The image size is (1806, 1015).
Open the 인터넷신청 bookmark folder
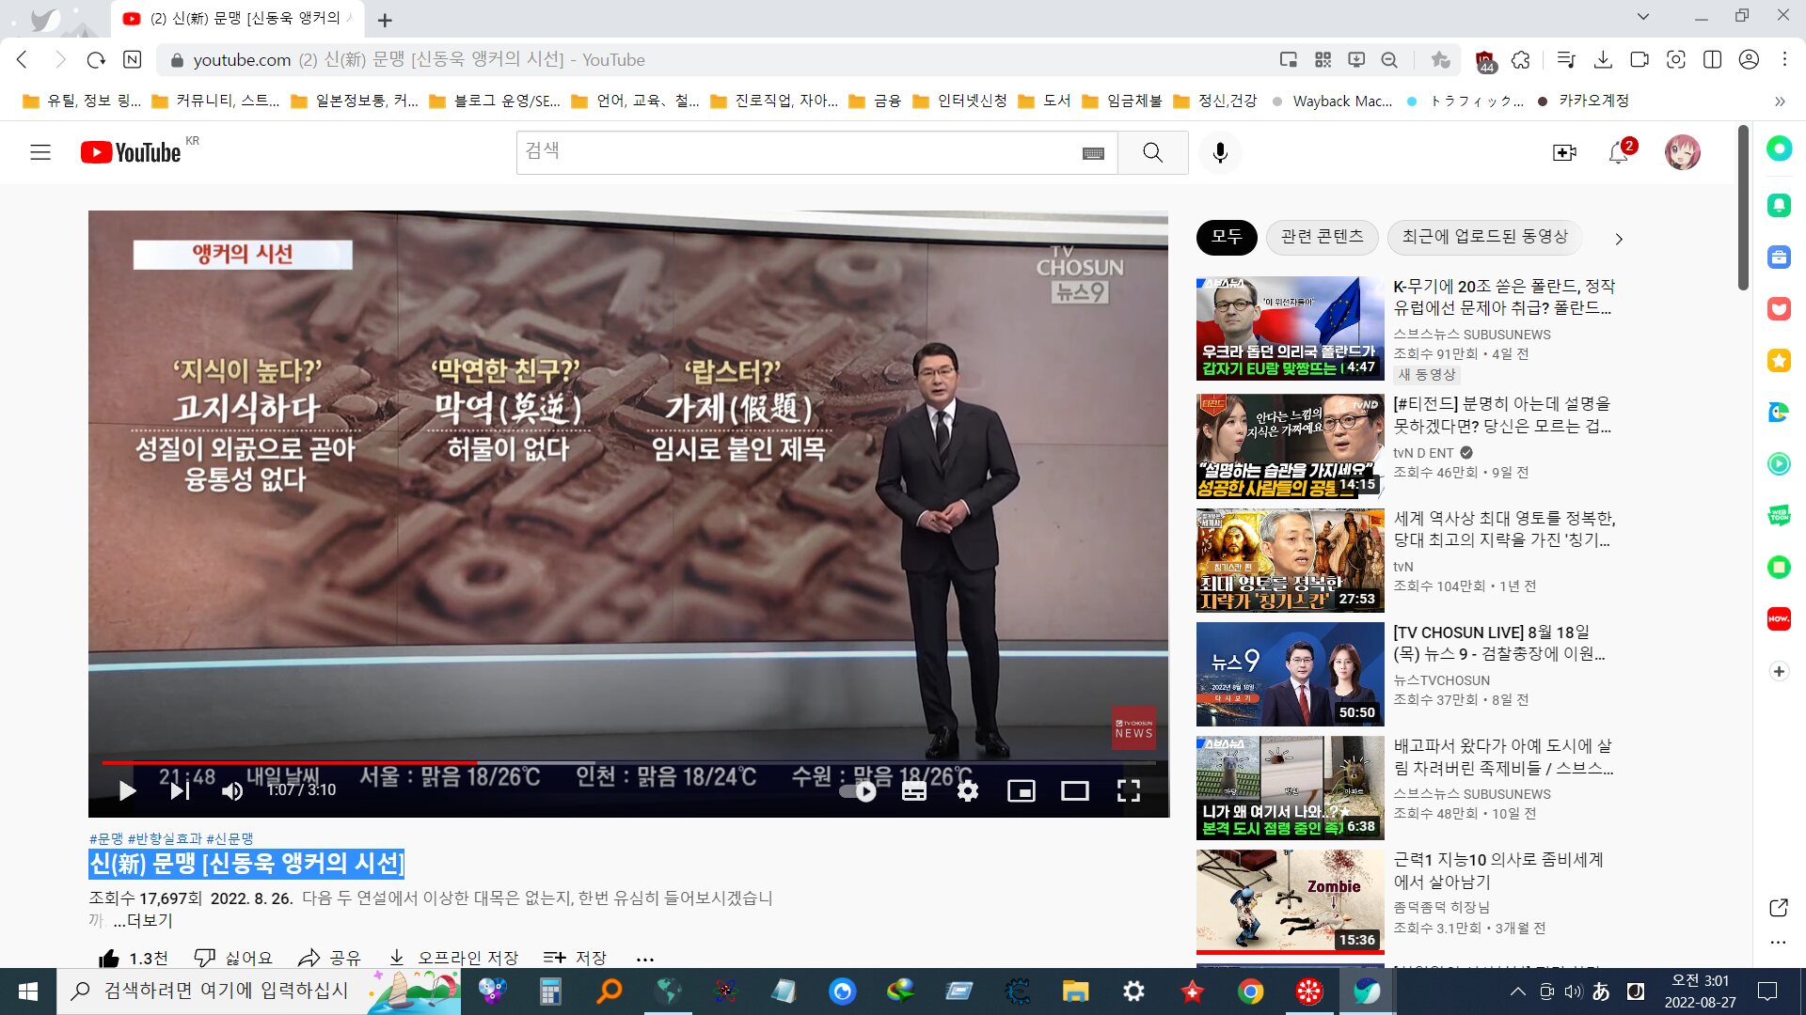(960, 101)
